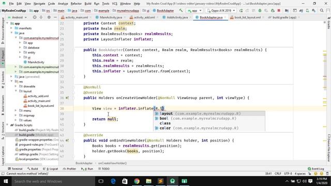The height and width of the screenshot is (186, 331).
Task: Collapse the res folder node
Action: [x=11, y=82]
